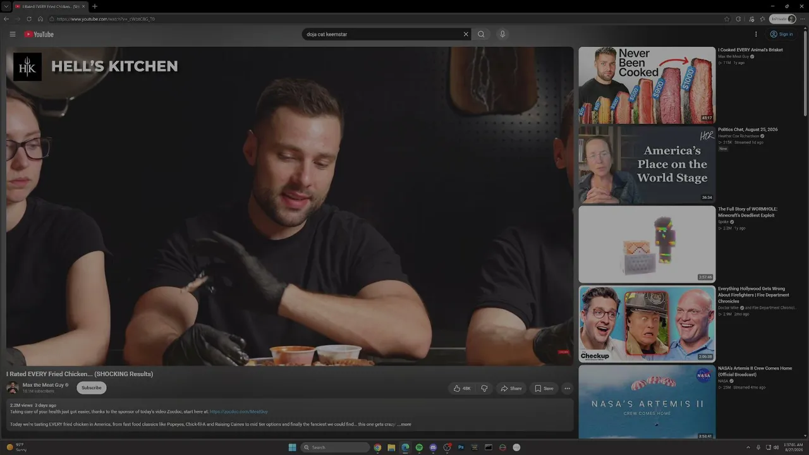Image resolution: width=809 pixels, height=455 pixels.
Task: Click the main video player to pause
Action: click(x=290, y=206)
